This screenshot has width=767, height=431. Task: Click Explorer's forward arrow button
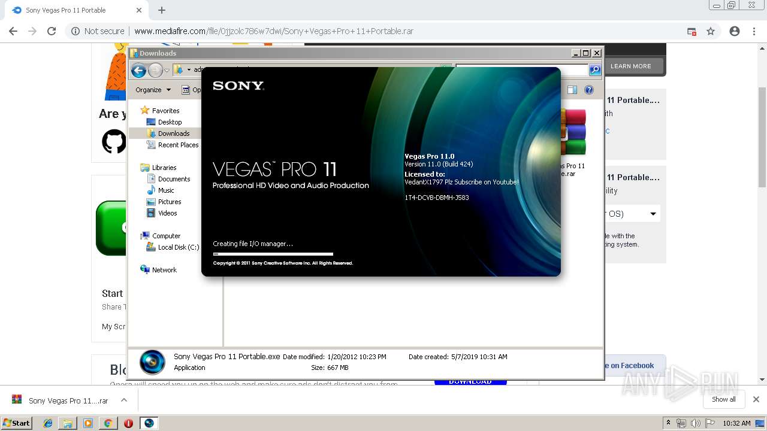(x=155, y=71)
